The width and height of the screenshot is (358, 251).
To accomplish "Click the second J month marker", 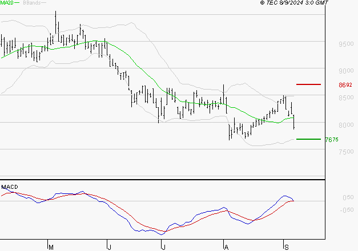I will tap(163, 248).
